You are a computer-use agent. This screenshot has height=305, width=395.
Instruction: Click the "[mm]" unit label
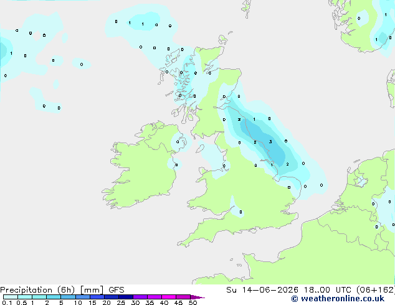(x=92, y=290)
